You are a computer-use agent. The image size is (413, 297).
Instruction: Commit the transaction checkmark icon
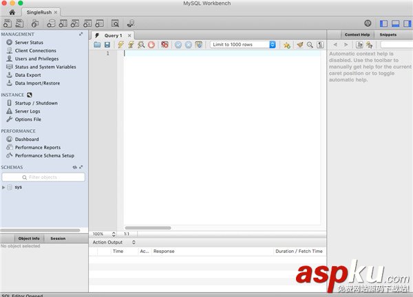coord(178,45)
